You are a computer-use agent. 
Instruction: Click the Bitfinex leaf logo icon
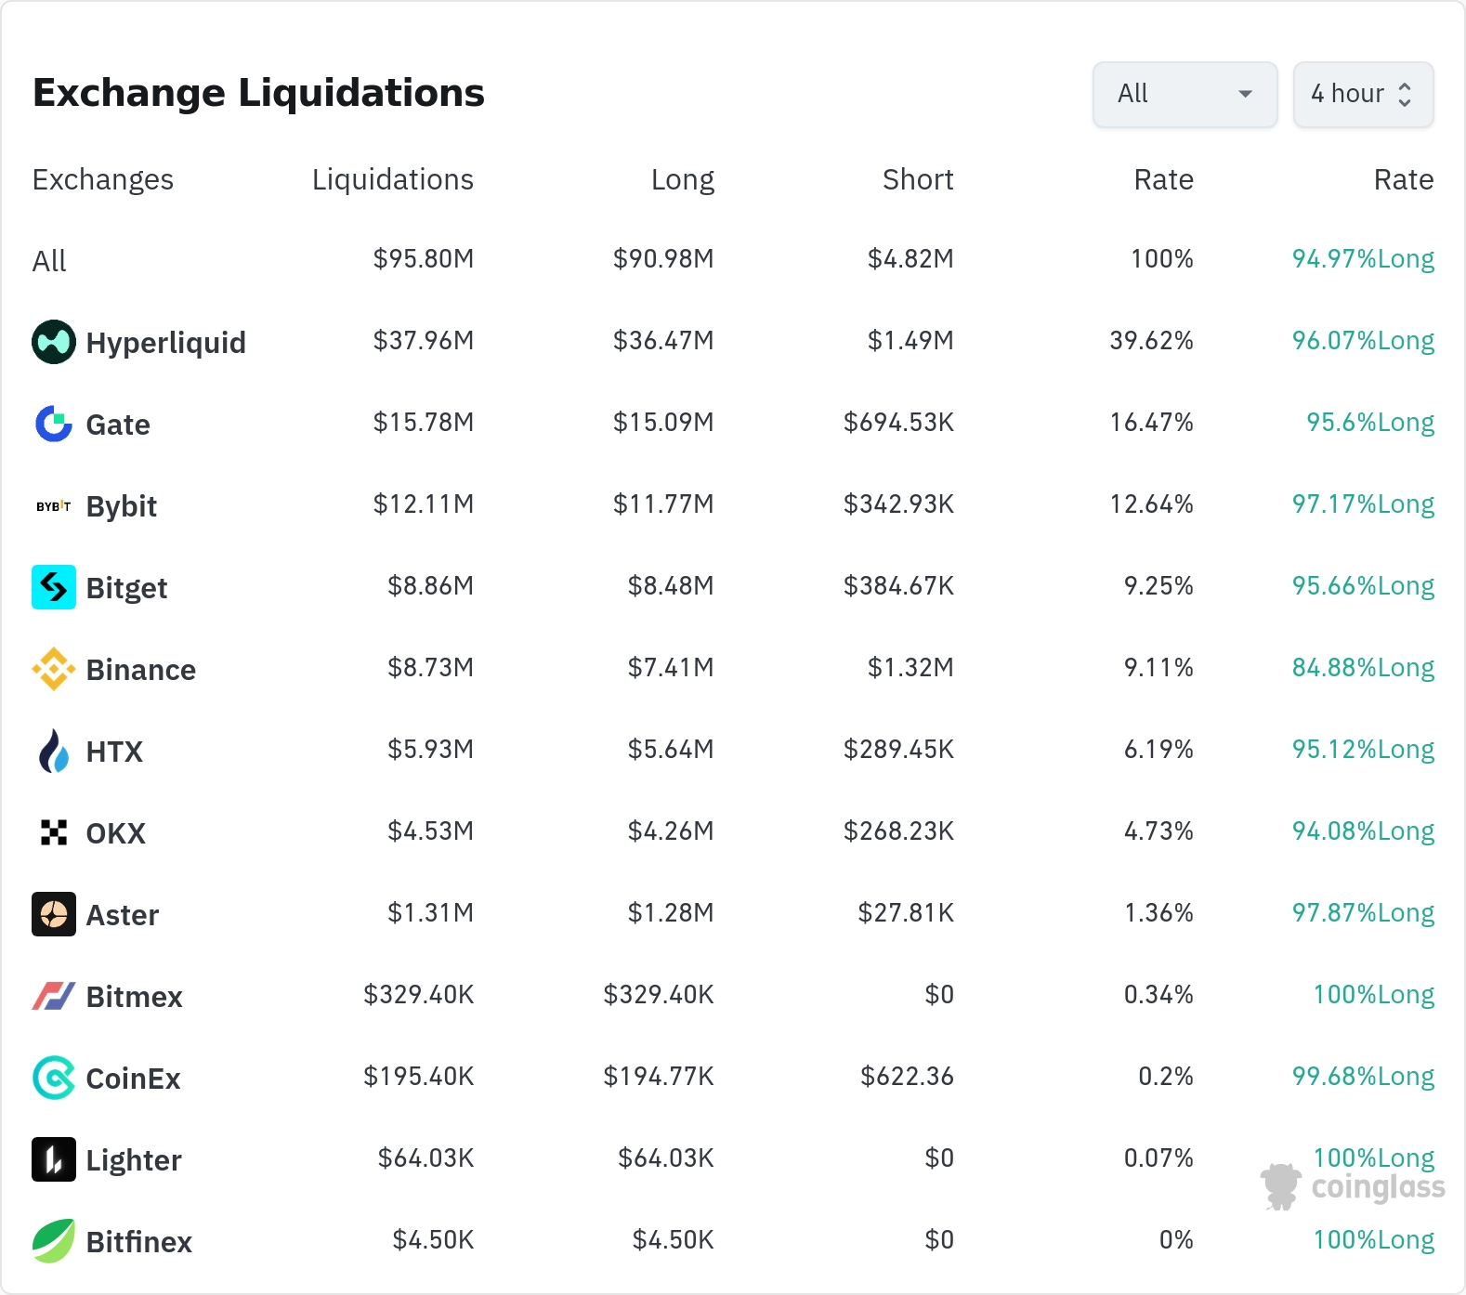tap(54, 1241)
